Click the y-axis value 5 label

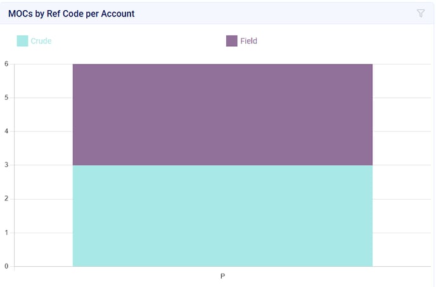pyautogui.click(x=6, y=97)
